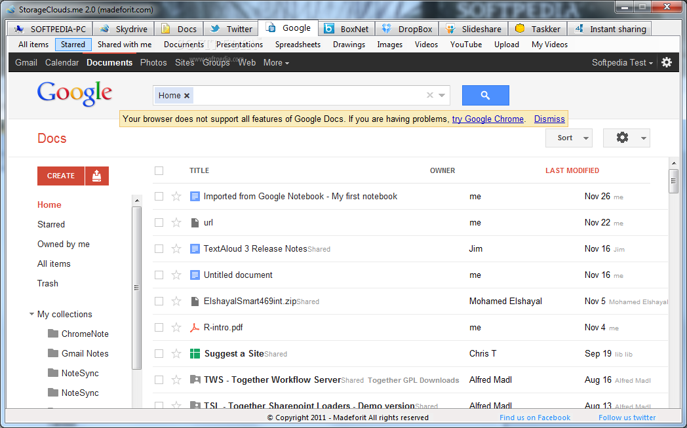Click the document icon of Imported Notebook row
The width and height of the screenshot is (687, 428).
pyautogui.click(x=195, y=196)
